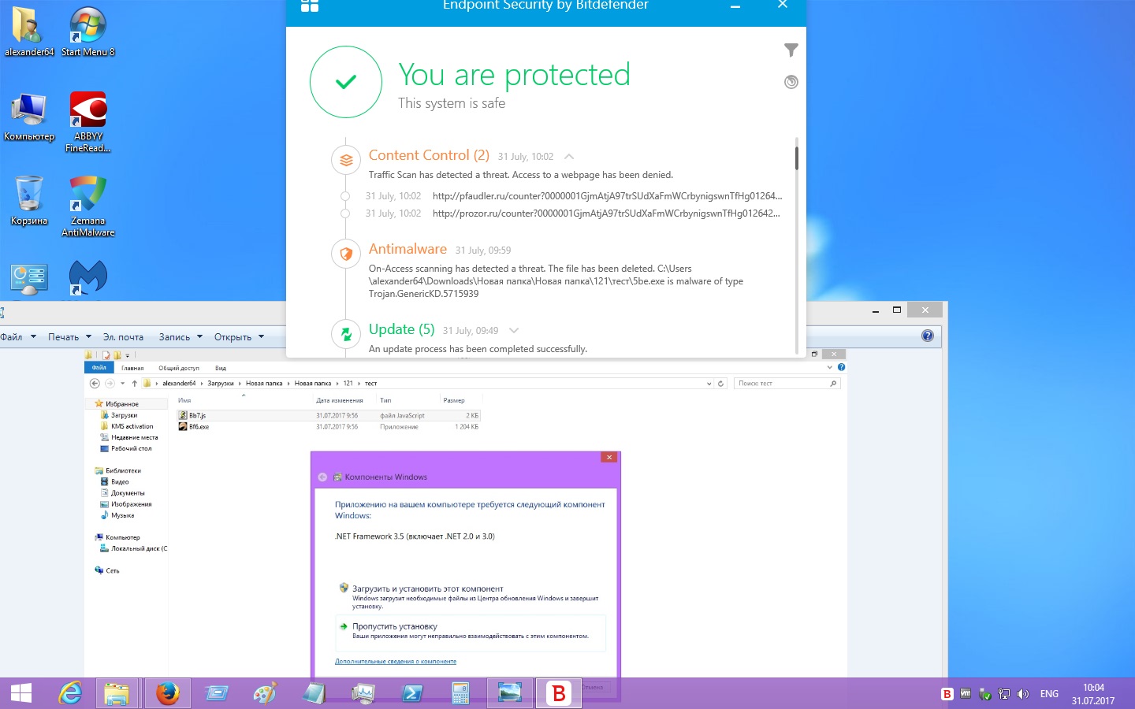
Task: Open Дополнительные сведения о компоненте link
Action: pos(396,662)
